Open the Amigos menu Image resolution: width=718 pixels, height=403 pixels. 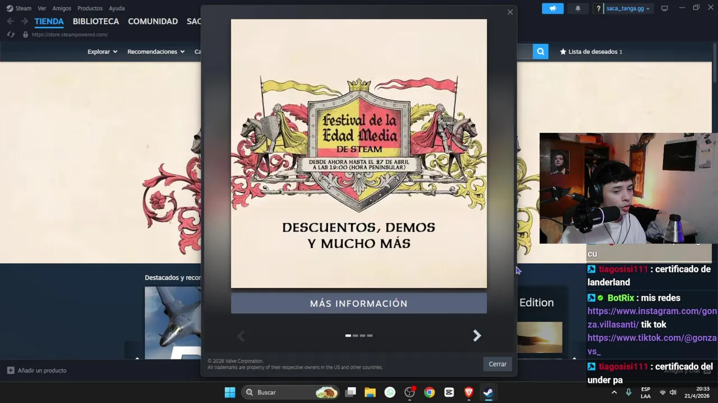pyautogui.click(x=62, y=8)
